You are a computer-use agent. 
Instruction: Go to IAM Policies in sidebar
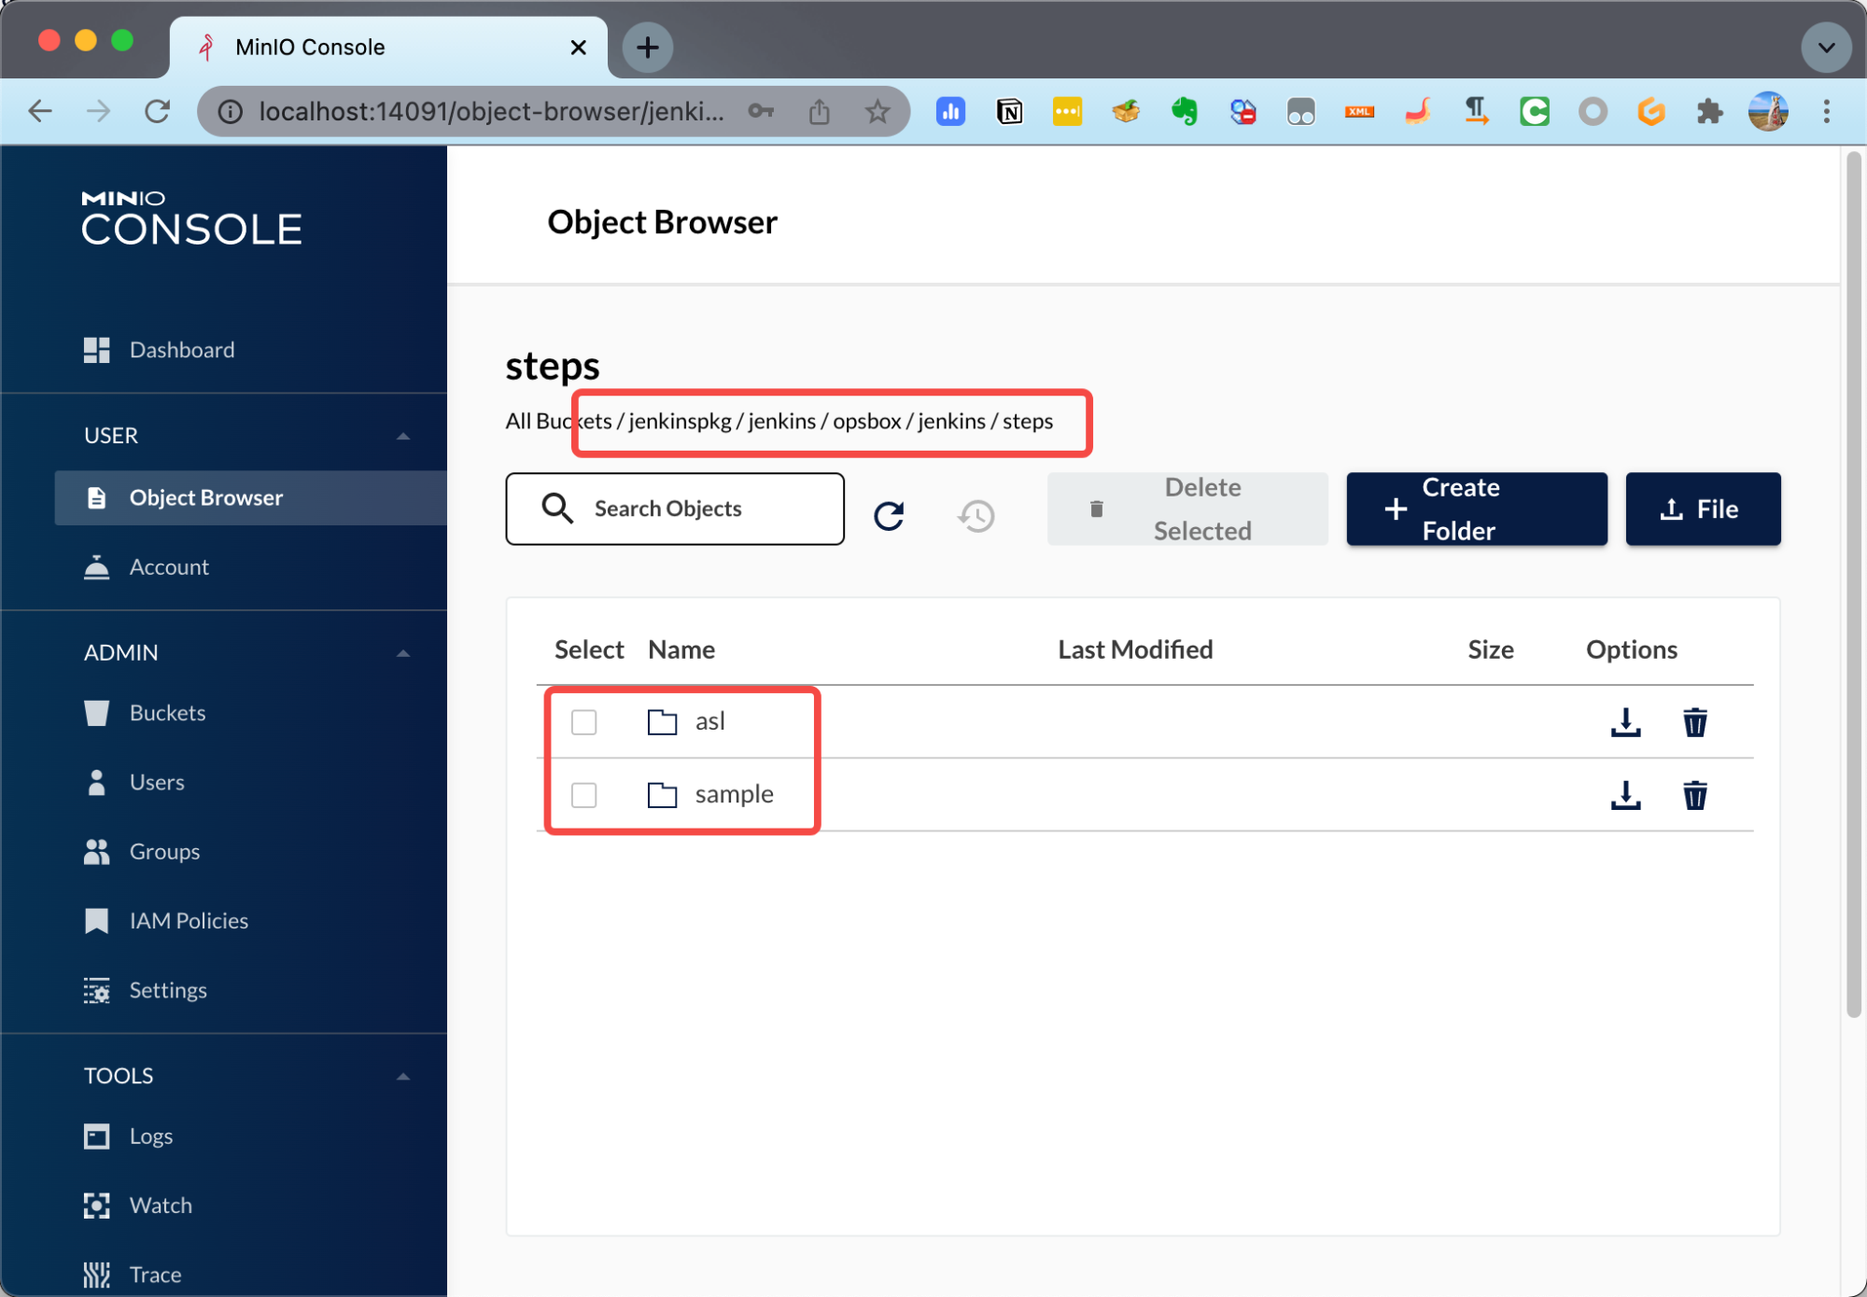tap(189, 921)
